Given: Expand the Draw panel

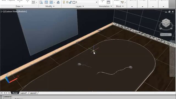Looking at the screenshot, I should point(19,6).
